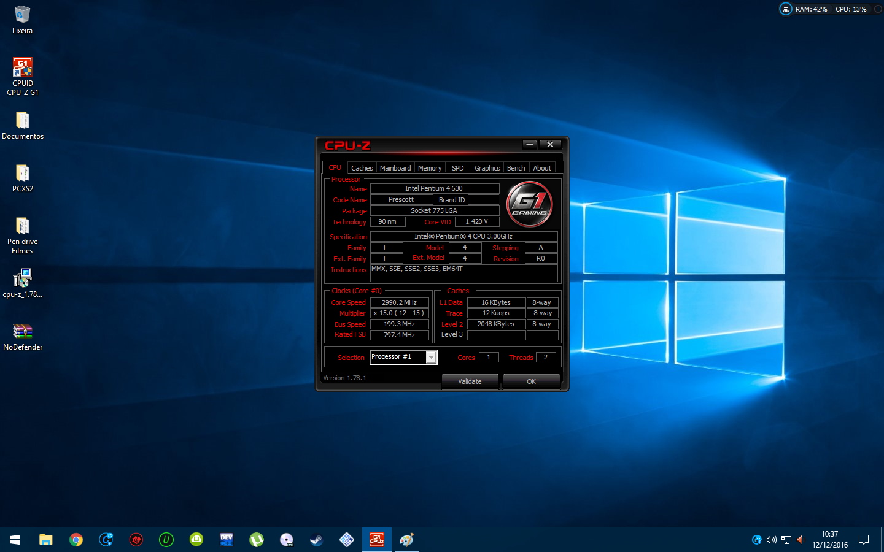Click the 199.3 MHz bus speed value

(399, 324)
